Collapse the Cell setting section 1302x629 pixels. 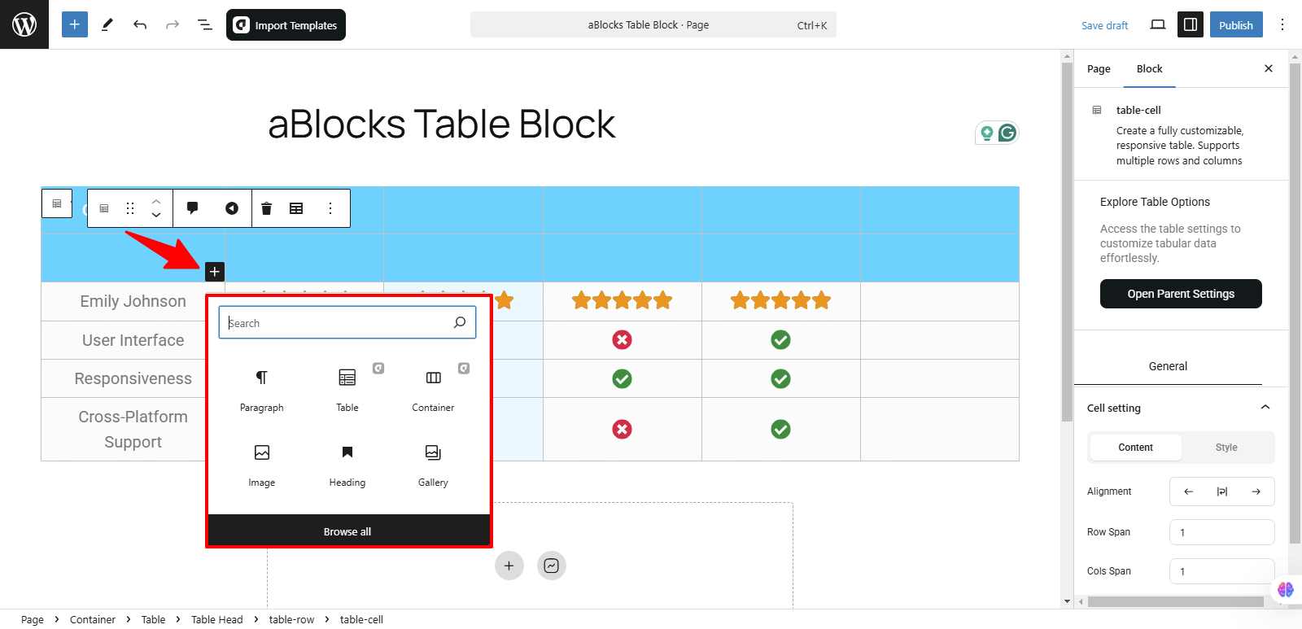point(1181,408)
